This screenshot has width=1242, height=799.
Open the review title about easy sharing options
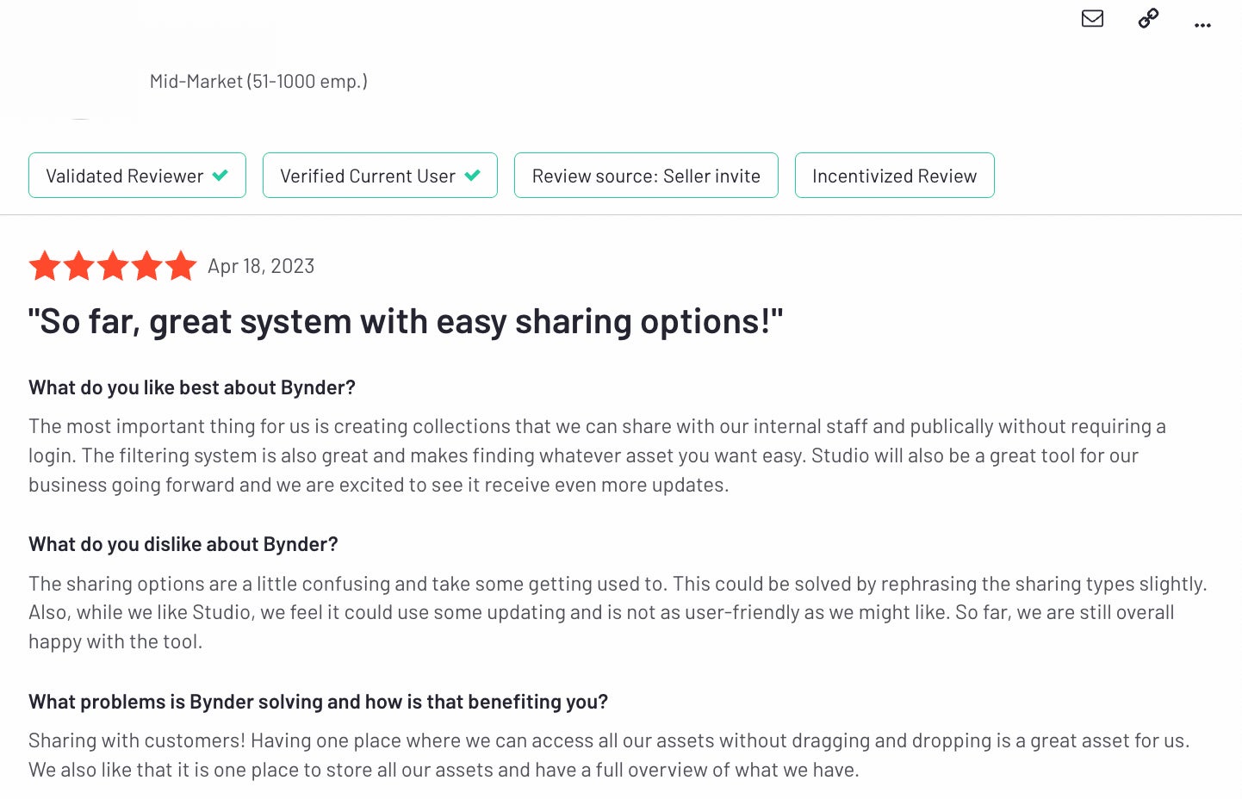[x=406, y=321]
